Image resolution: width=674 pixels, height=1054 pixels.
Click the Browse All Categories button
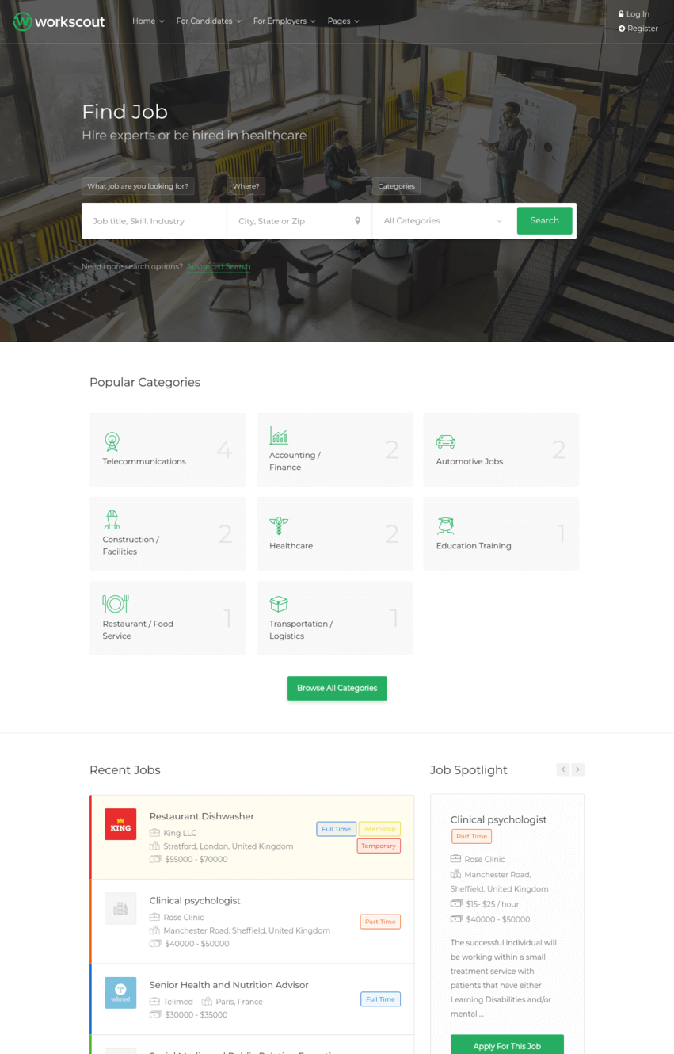(337, 688)
